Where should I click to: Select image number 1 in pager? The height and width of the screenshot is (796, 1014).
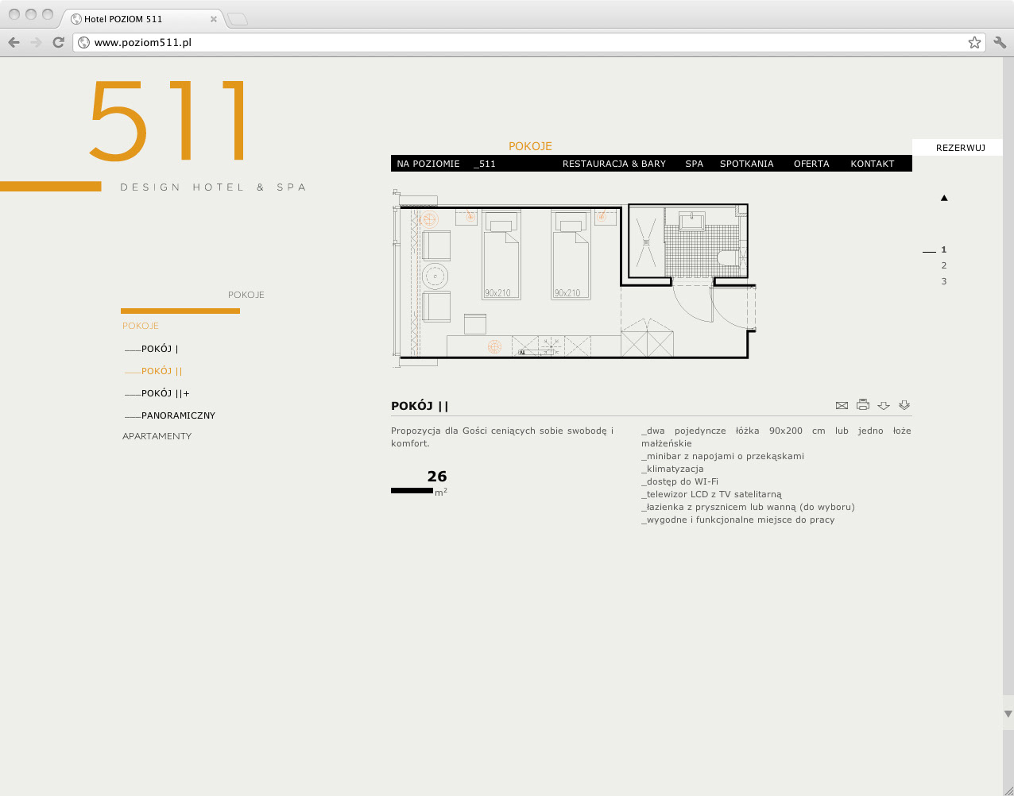[944, 249]
